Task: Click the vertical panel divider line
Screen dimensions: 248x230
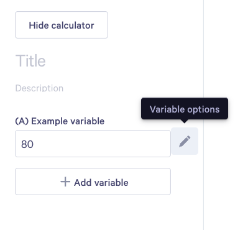Action: point(203,115)
